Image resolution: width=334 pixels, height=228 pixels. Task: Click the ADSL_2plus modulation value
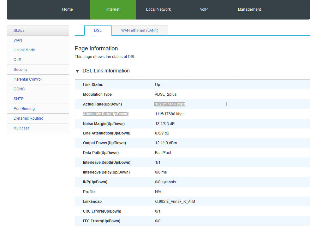click(166, 94)
